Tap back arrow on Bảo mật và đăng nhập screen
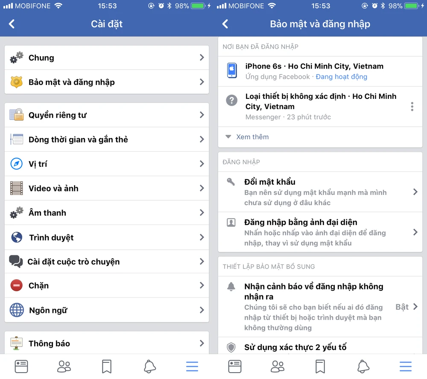 [225, 24]
